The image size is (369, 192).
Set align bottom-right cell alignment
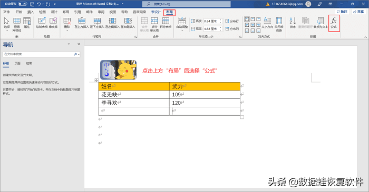(258, 31)
